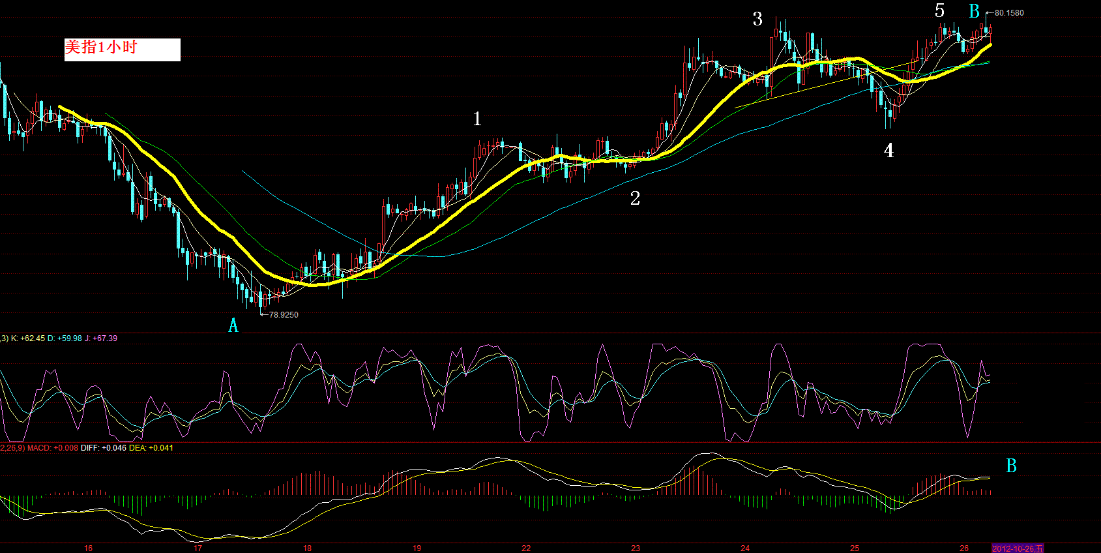Select date 23 on the time axis

(x=636, y=548)
